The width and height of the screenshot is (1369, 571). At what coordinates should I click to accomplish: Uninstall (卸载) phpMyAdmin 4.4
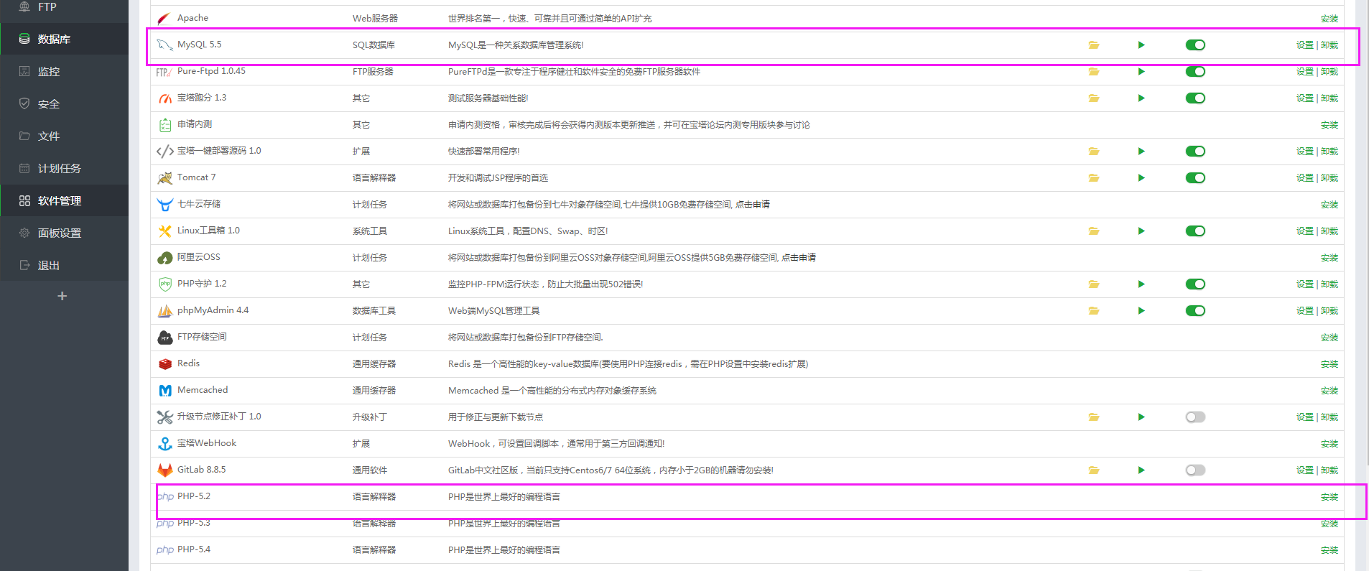coord(1329,311)
